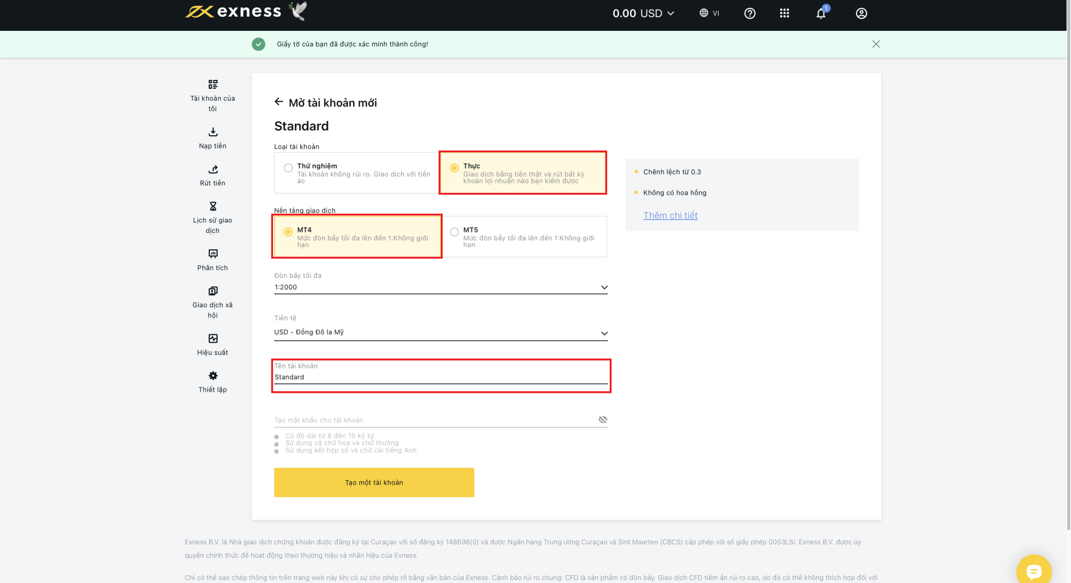Toggle password visibility eye icon
Viewport: 1071px width, 583px height.
pos(602,419)
